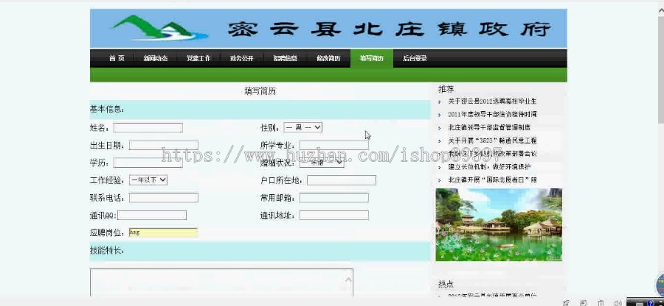The image size is (664, 306).
Task: Open 关于密云县2012选聘高校毕业生 article
Action: click(492, 102)
